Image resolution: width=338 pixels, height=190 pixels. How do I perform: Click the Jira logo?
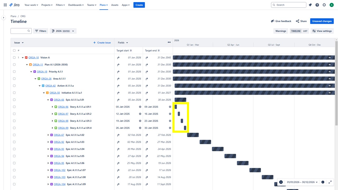[14, 5]
